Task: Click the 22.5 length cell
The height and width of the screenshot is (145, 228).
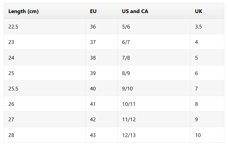Action: point(45,26)
